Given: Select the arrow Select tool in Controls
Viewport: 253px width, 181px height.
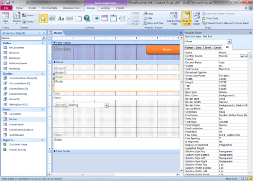Looking at the screenshot, I should (x=43, y=18).
